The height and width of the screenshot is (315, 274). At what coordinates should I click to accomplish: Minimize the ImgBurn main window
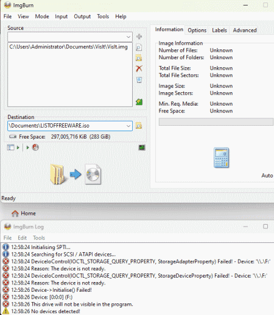[245, 5]
